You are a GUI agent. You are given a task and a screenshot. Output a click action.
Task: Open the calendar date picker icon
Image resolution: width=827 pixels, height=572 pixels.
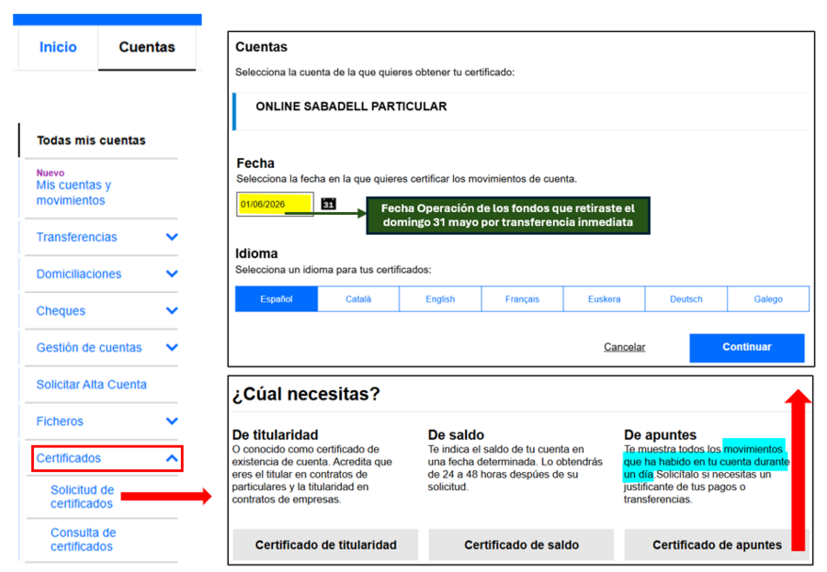328,204
